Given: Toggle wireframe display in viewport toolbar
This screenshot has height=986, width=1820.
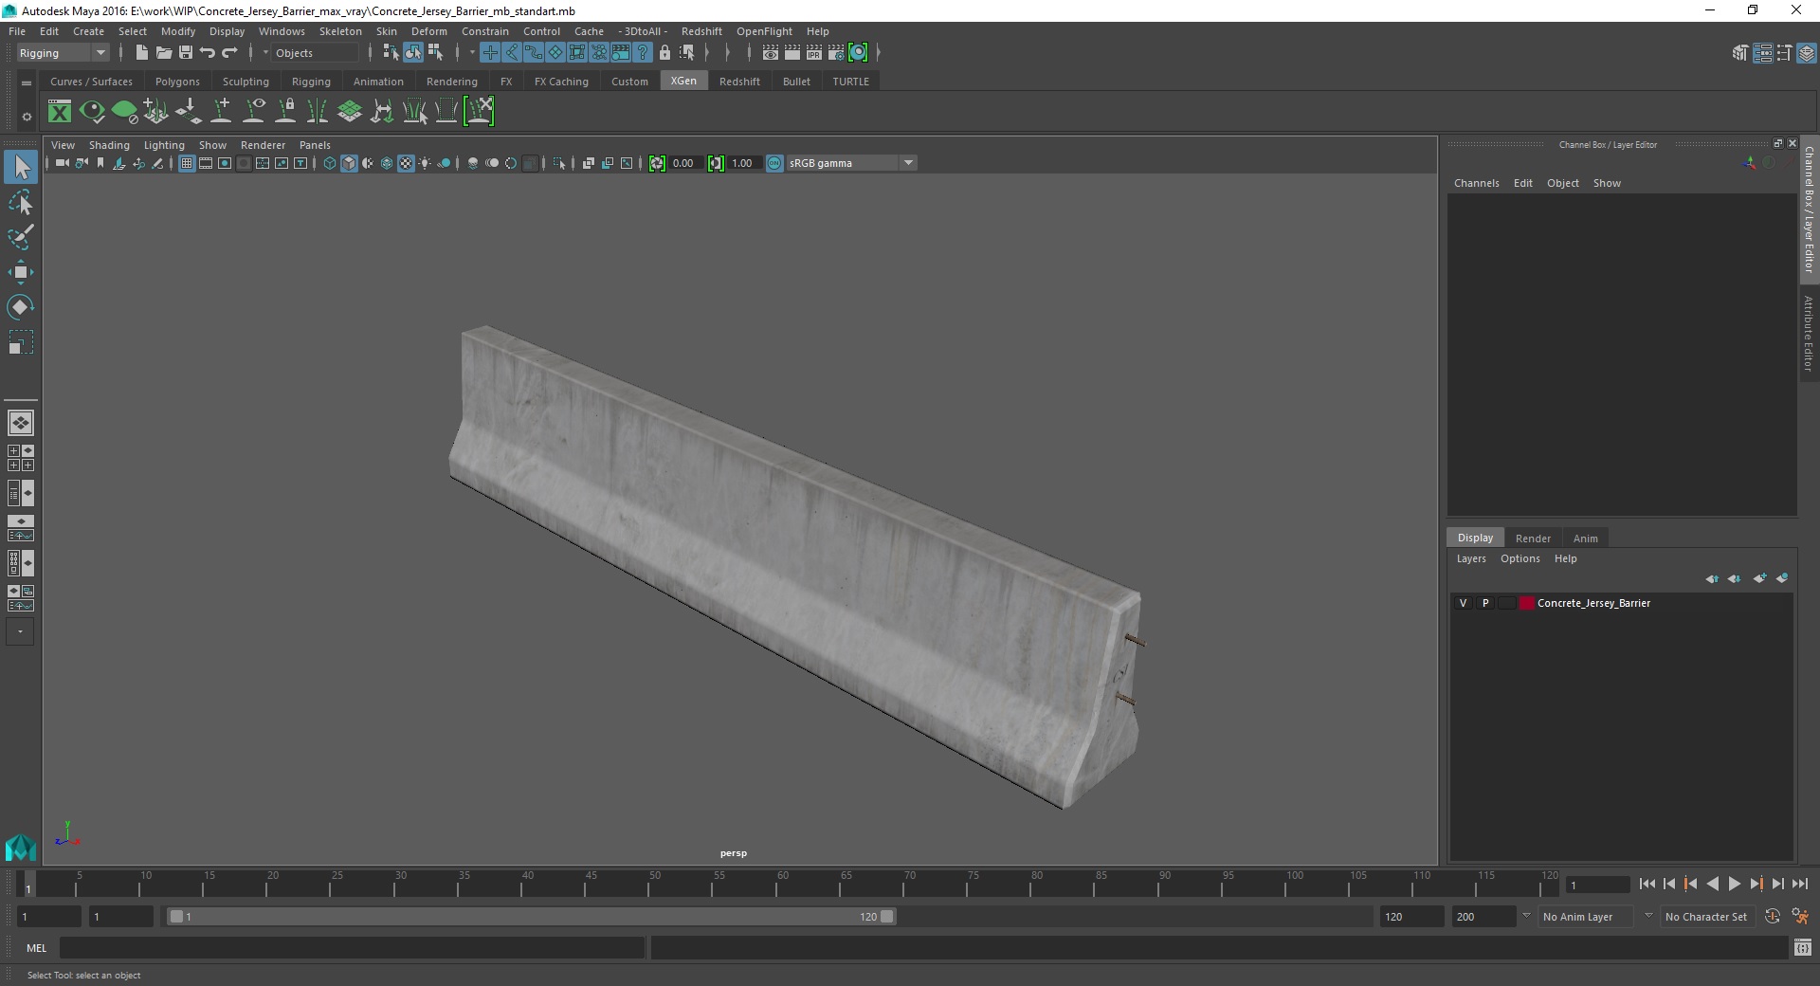Looking at the screenshot, I should 330,163.
